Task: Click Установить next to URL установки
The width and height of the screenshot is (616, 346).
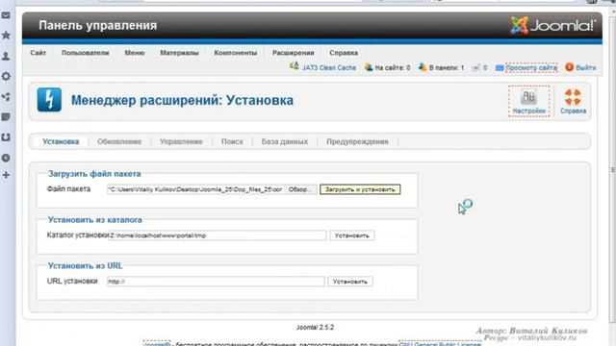Action: click(x=350, y=282)
